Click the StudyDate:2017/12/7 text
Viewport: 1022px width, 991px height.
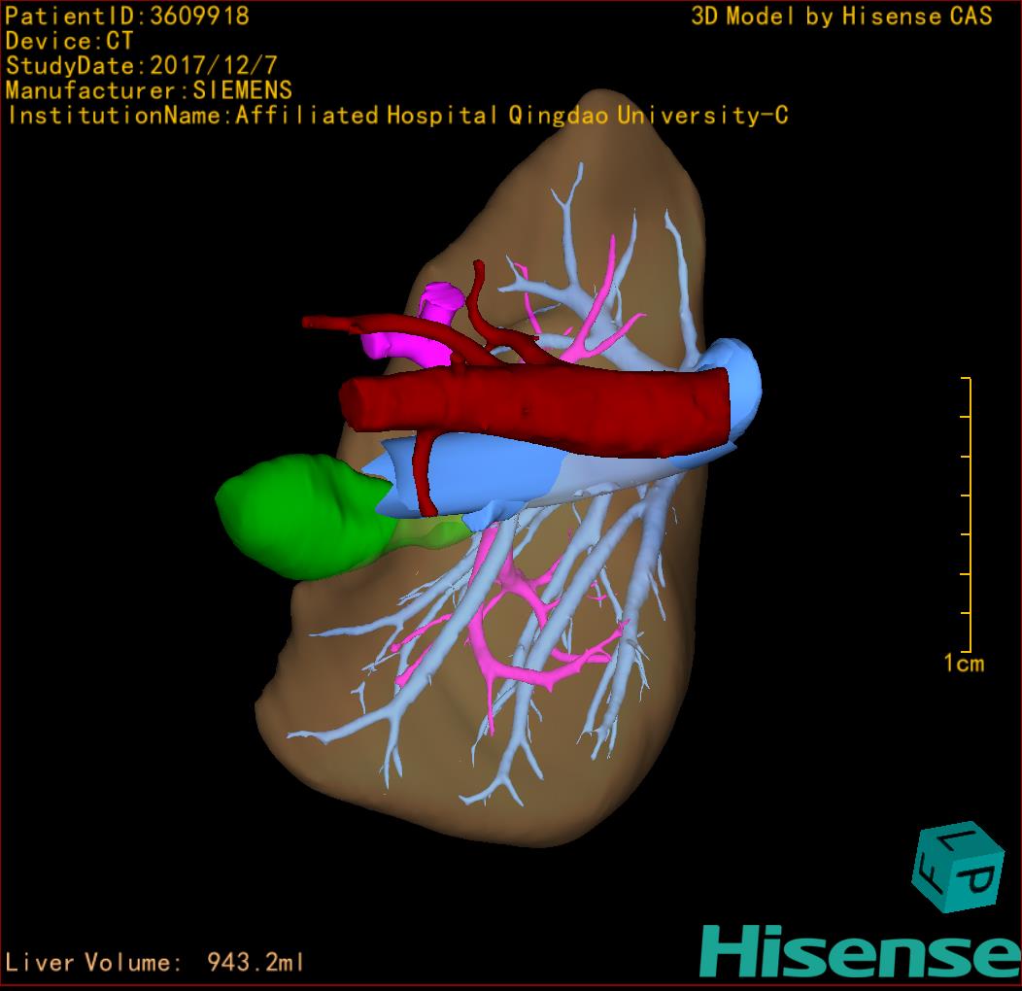coord(142,66)
